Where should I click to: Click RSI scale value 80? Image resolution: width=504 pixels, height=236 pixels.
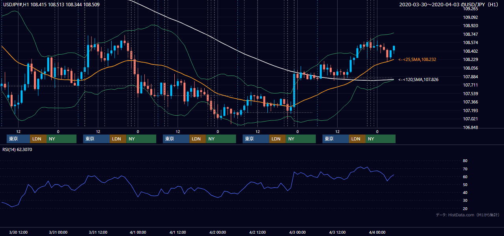[465, 161]
